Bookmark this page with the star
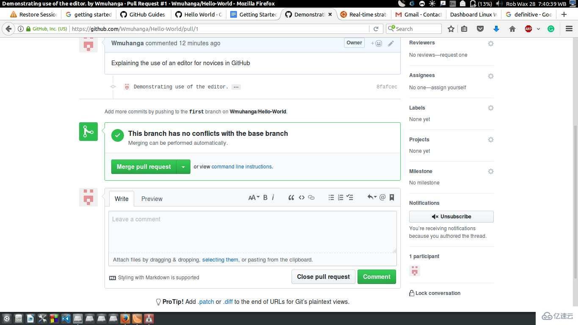 click(451, 29)
